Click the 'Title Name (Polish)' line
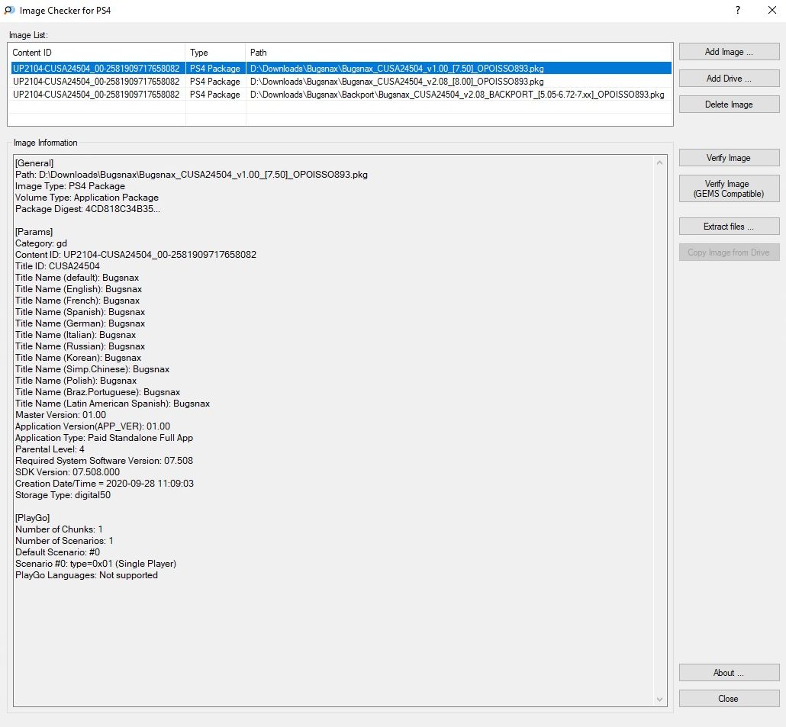Image resolution: width=786 pixels, height=727 pixels. click(x=76, y=381)
